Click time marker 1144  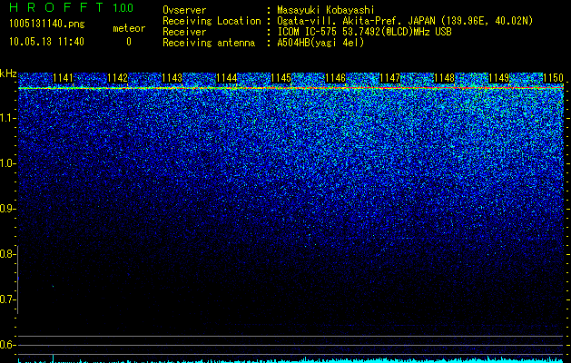tap(227, 78)
